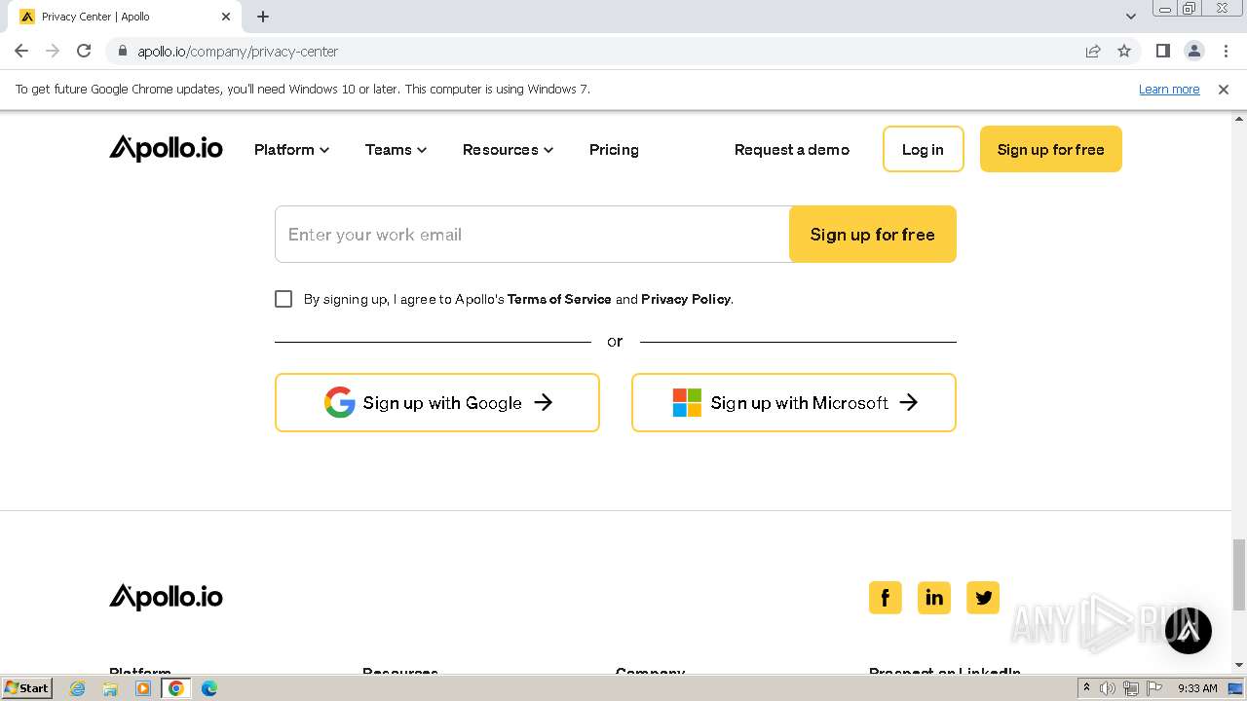Close the Privacy Center tab

[x=225, y=17]
